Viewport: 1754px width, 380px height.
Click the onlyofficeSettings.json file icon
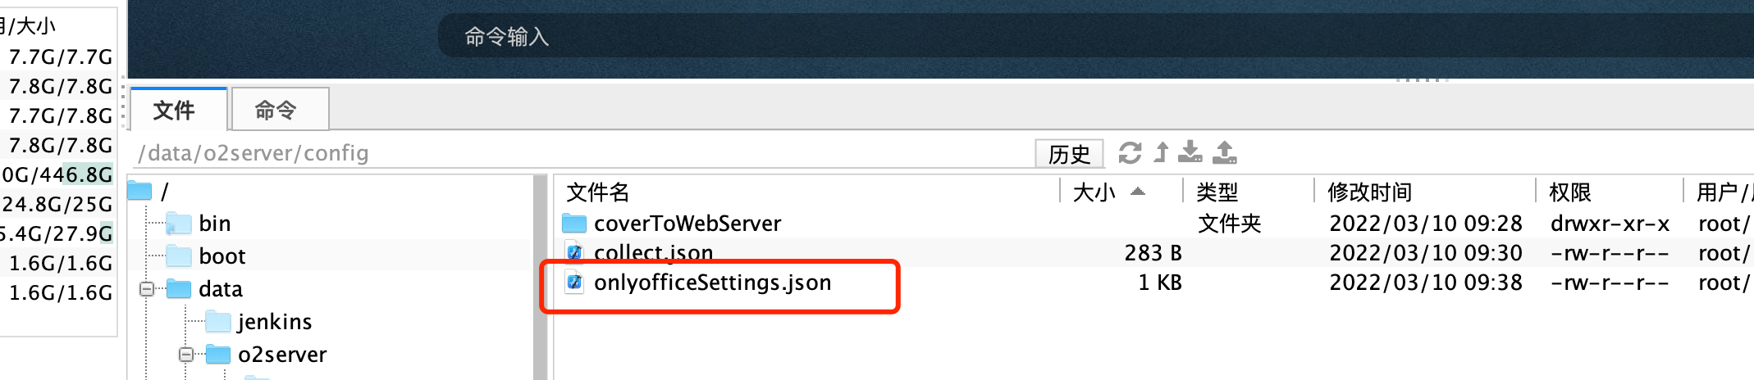(574, 283)
